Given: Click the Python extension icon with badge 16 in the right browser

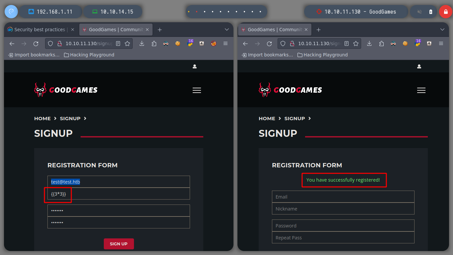Looking at the screenshot, I should click(x=417, y=43).
